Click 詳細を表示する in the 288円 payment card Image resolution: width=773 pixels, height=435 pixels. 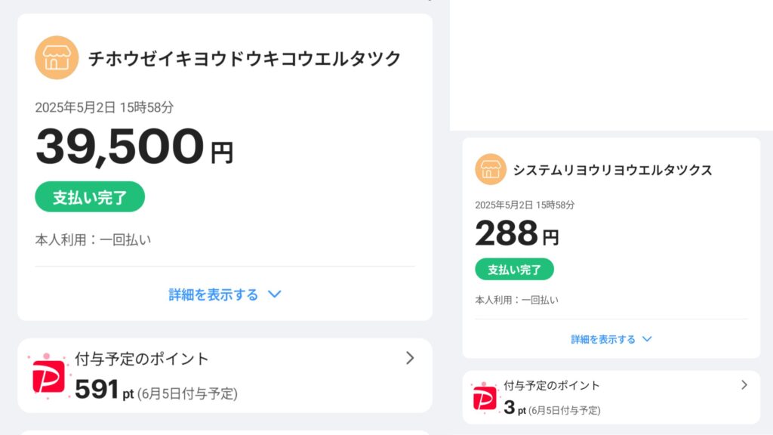click(x=603, y=340)
